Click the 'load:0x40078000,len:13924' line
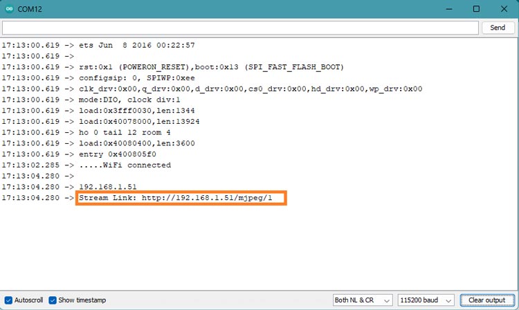The width and height of the screenshot is (519, 310). click(x=139, y=121)
